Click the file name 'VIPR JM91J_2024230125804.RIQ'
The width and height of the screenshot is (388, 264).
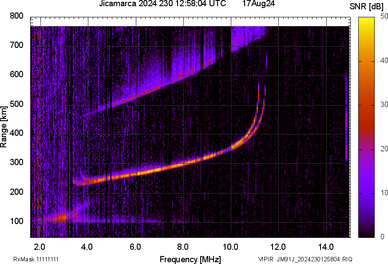[305, 259]
